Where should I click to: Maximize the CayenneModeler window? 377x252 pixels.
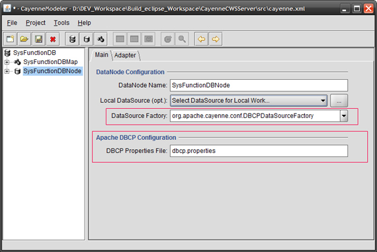(356, 9)
